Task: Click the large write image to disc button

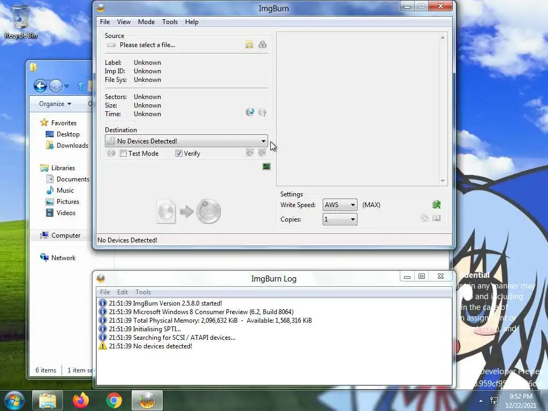Action: tap(189, 211)
